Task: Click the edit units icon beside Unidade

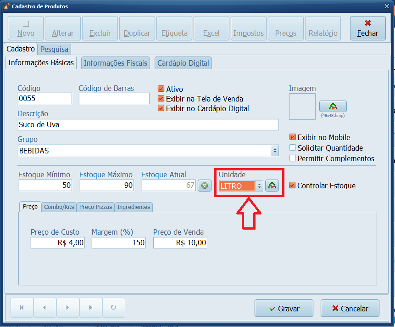Action: tap(272, 186)
